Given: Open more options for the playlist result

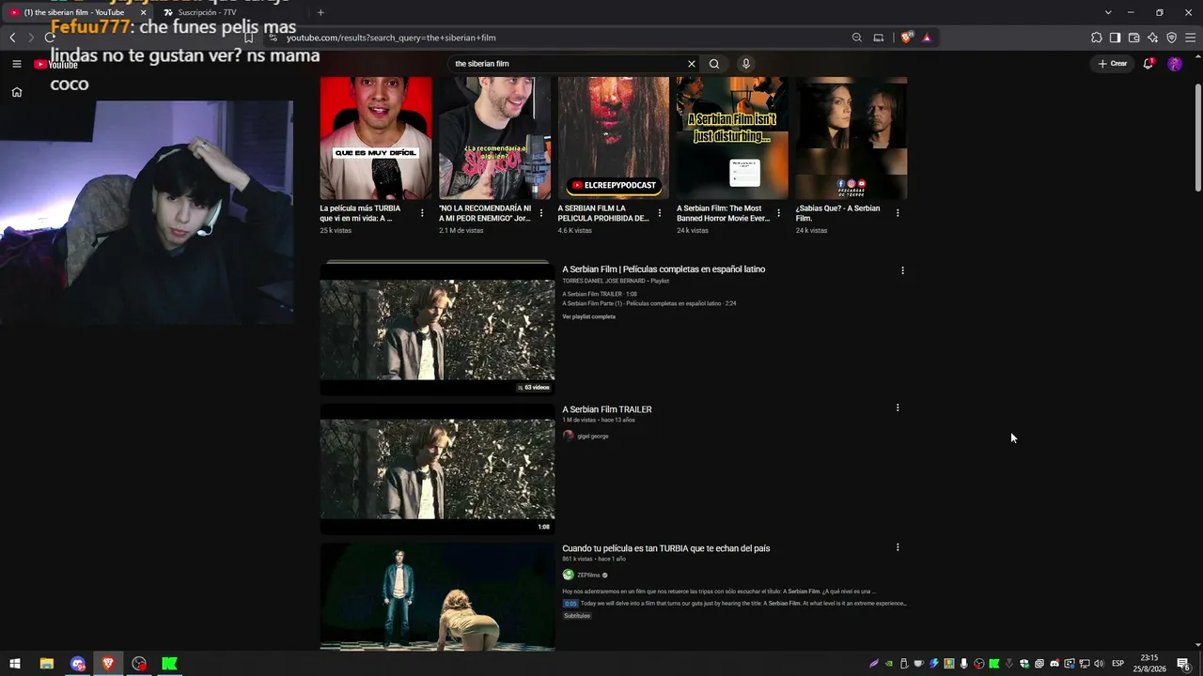Looking at the screenshot, I should pos(903,270).
